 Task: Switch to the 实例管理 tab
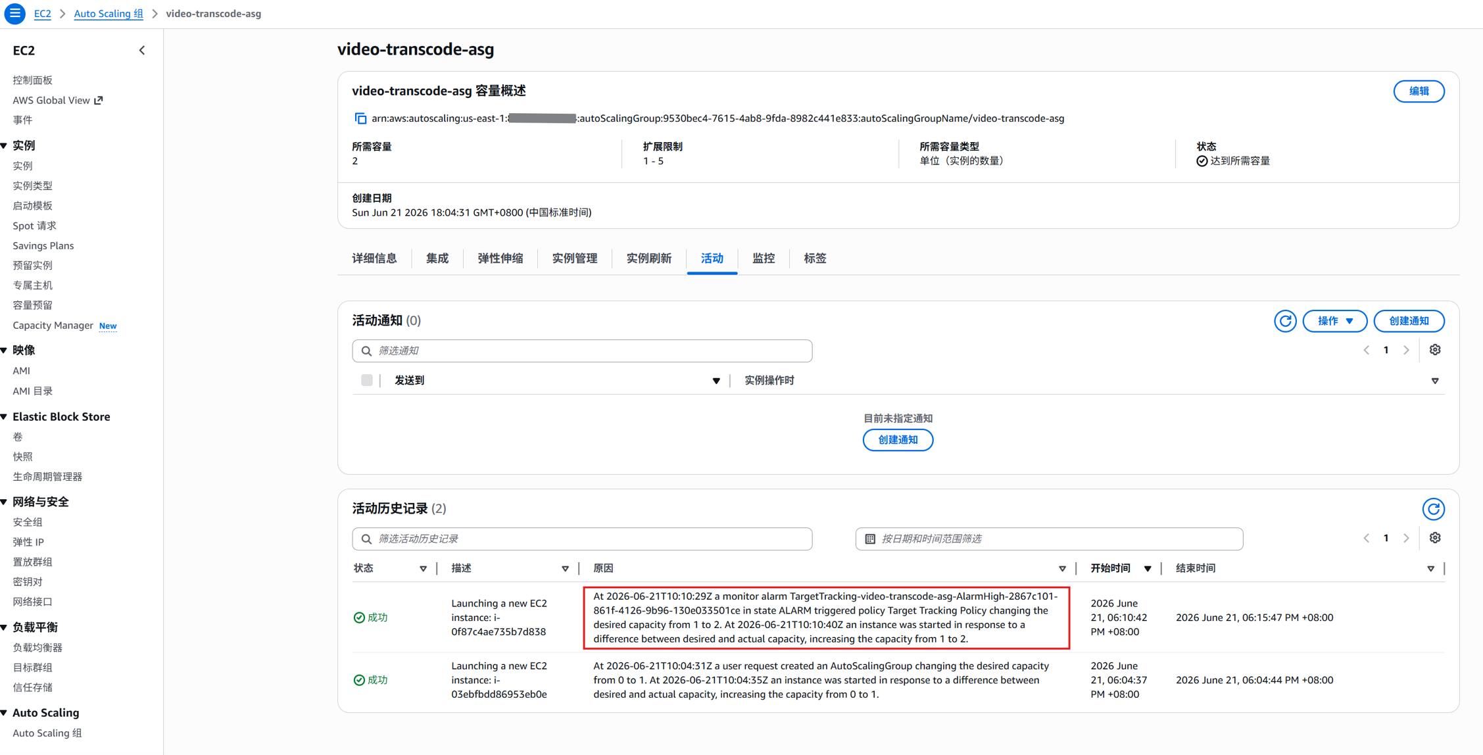575,258
